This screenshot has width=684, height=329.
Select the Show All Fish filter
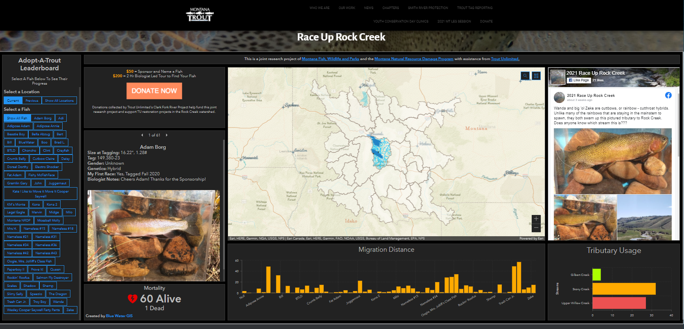(x=17, y=118)
